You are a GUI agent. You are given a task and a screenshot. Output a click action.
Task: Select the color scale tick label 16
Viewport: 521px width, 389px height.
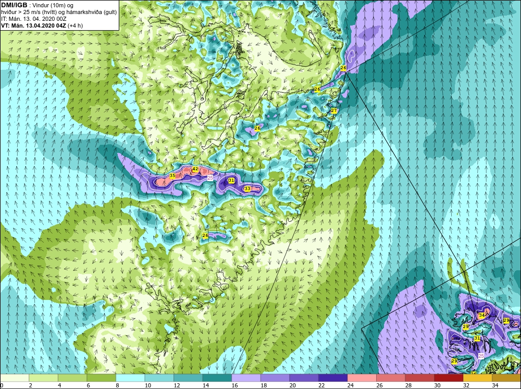234,385
